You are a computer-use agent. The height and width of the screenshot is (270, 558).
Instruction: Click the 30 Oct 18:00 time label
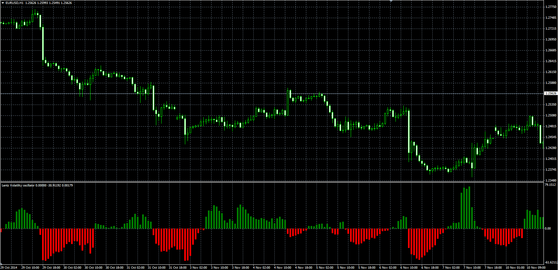(114, 268)
